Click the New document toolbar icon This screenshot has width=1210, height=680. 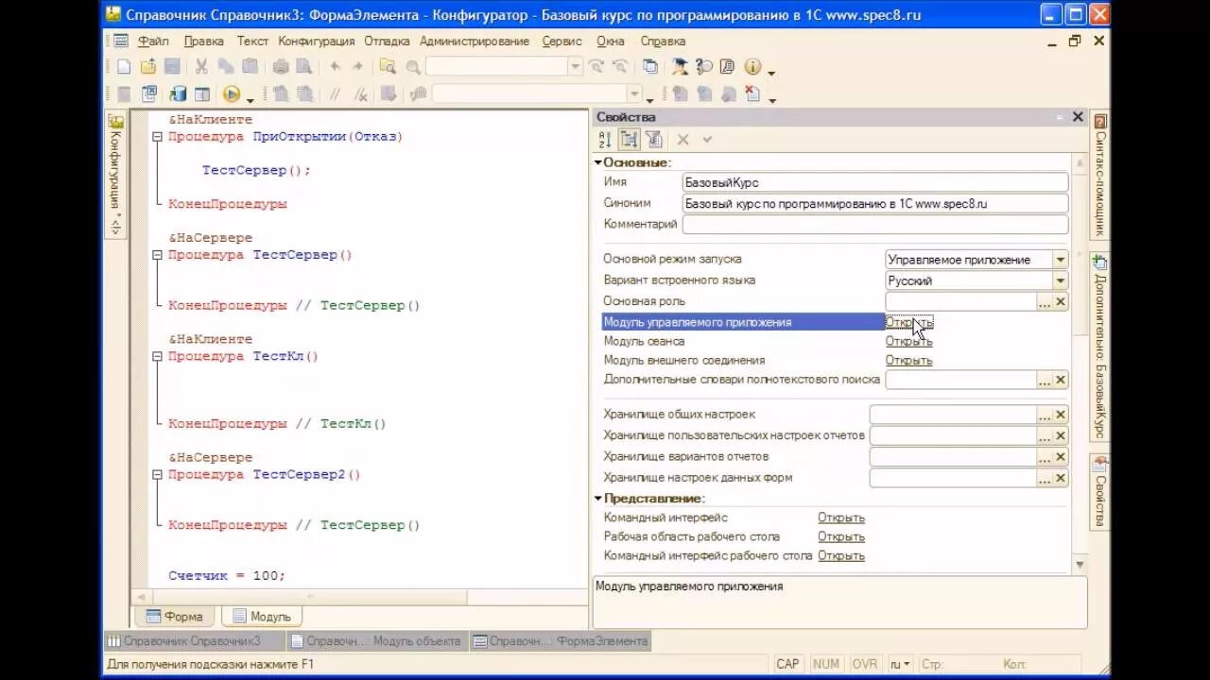[x=124, y=67]
